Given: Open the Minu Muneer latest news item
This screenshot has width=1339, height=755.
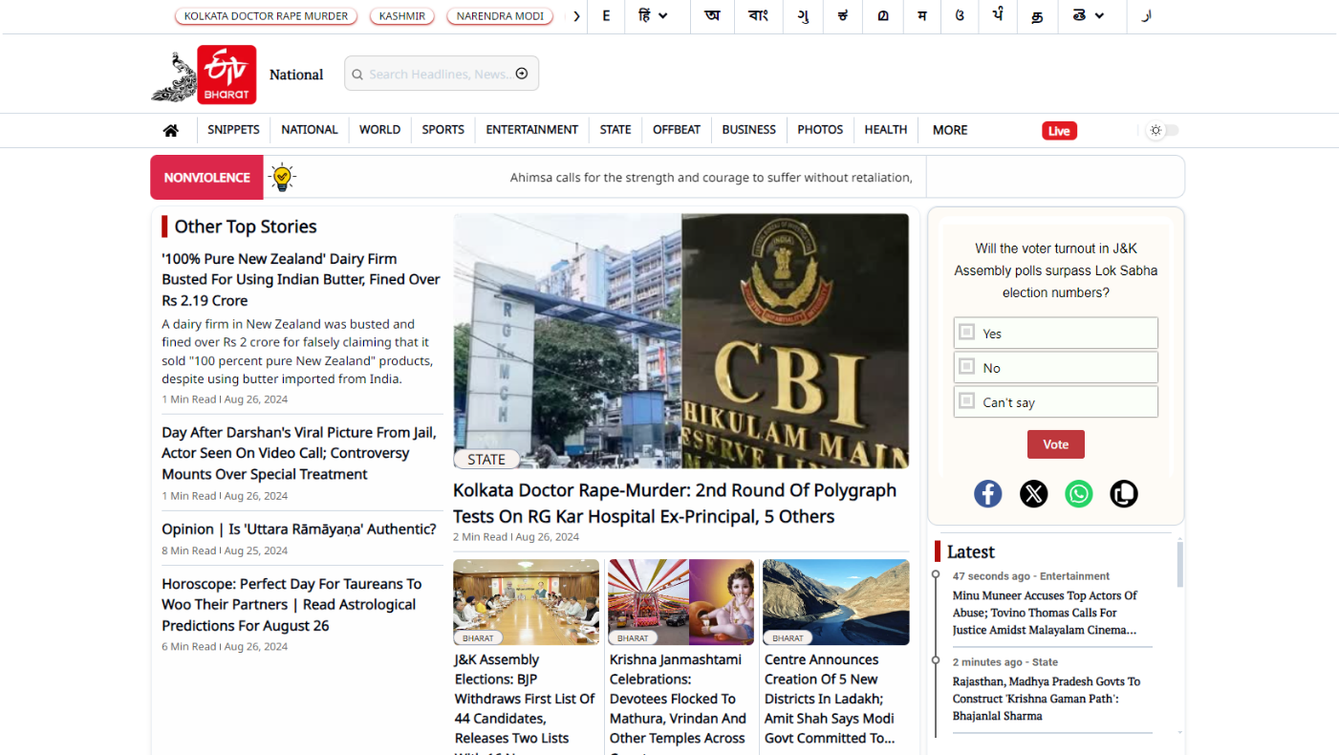Looking at the screenshot, I should (x=1045, y=613).
